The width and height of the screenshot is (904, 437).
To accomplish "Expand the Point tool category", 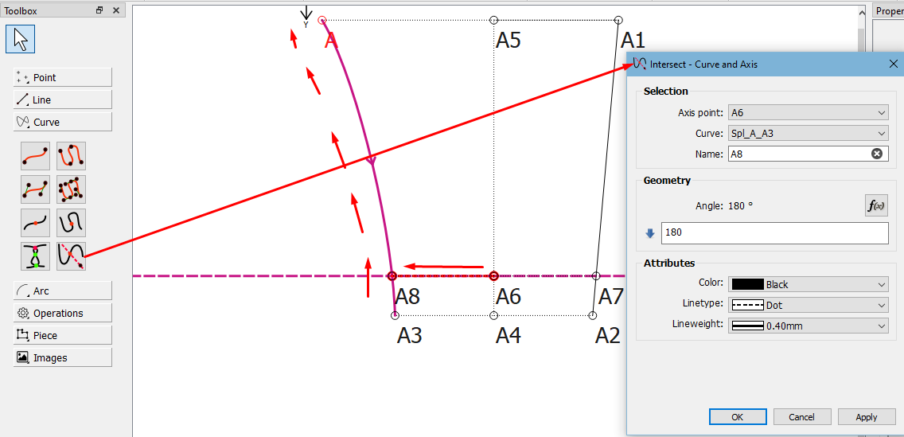I will click(63, 77).
